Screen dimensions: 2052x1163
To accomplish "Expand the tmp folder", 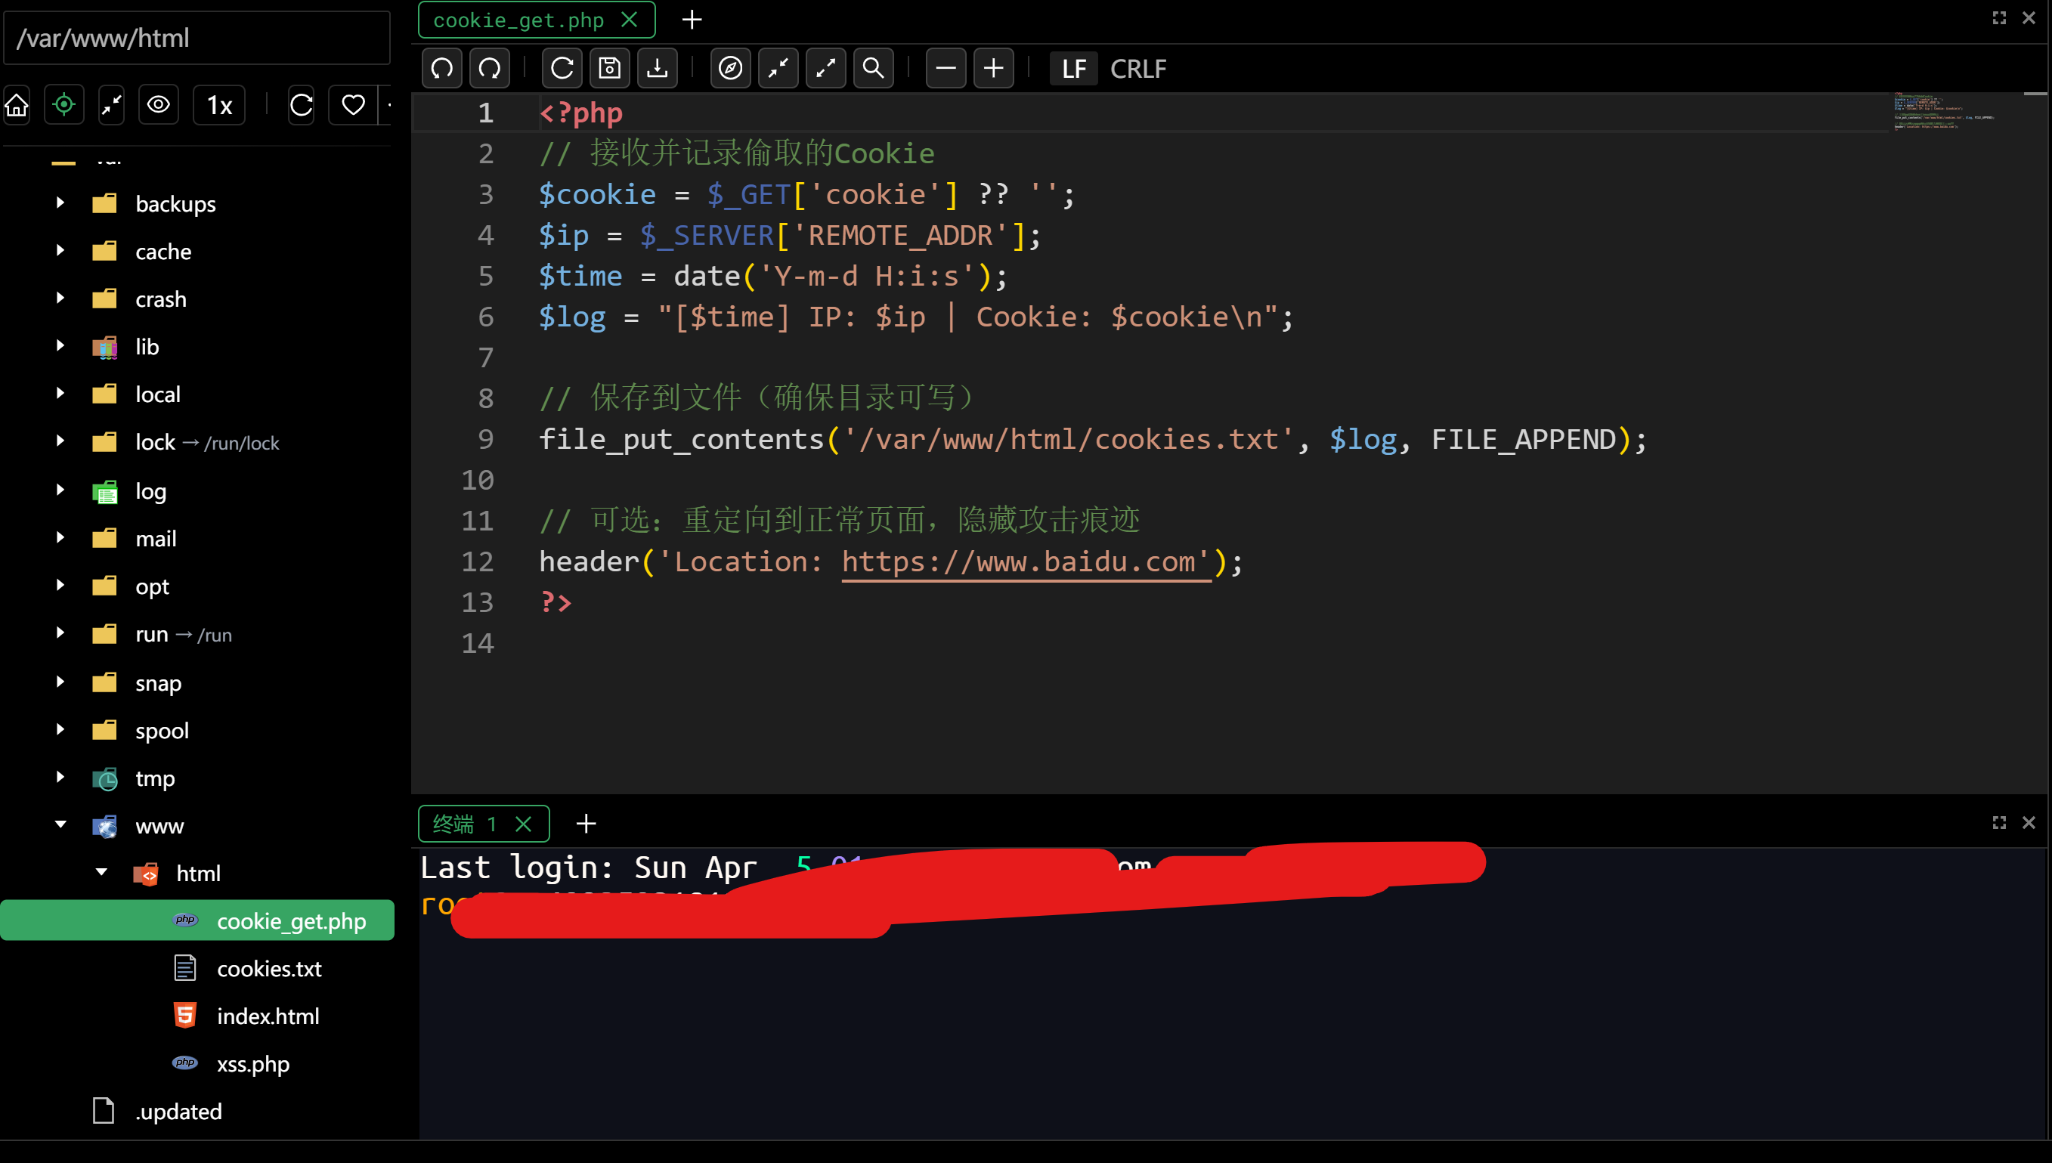I will coord(60,777).
